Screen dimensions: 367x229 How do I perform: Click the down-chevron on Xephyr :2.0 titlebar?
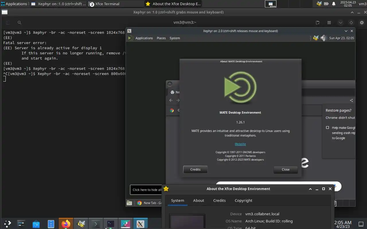346,31
